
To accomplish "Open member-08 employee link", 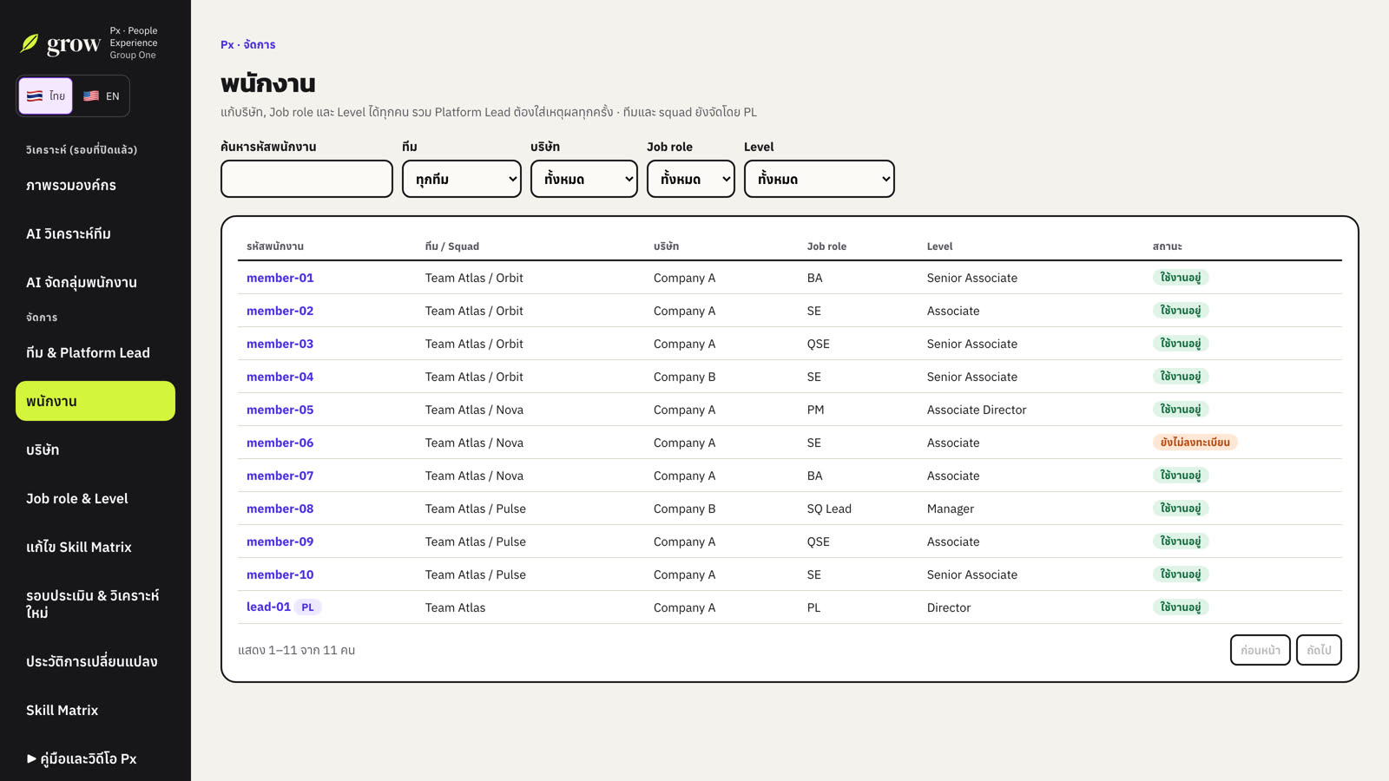I will click(x=280, y=509).
